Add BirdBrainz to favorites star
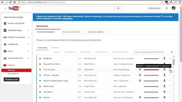182x102 pixels. click(x=170, y=58)
